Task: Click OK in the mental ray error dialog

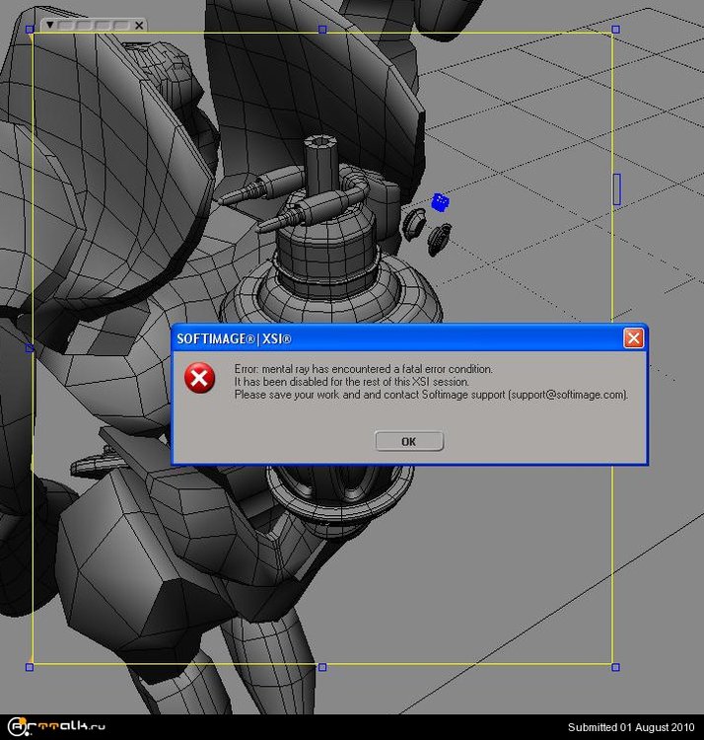Action: [409, 441]
